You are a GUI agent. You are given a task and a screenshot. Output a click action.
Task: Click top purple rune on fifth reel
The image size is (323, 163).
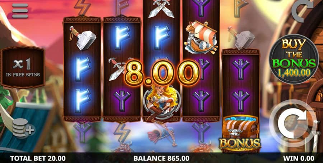pyautogui.click(x=240, y=69)
